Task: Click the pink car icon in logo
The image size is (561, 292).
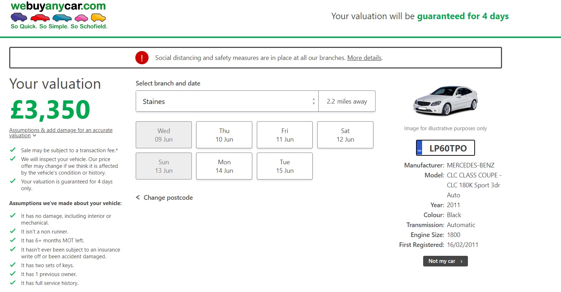Action: (x=81, y=18)
